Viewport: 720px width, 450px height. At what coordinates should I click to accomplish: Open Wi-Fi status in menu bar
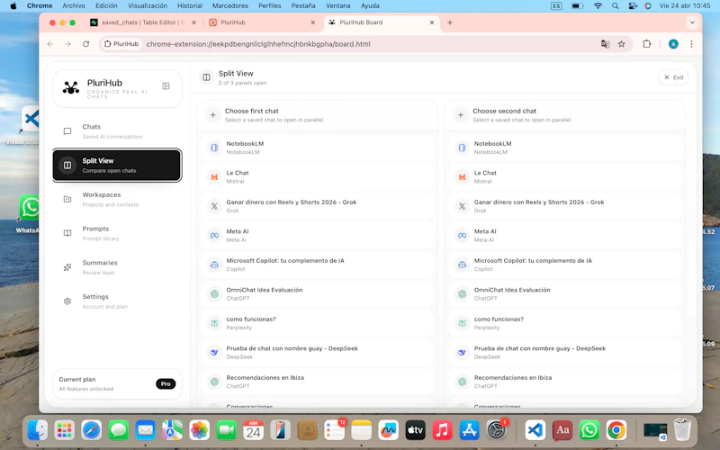598,6
